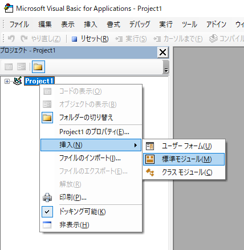Choose フォルダーの切り替え in the context menu

91,118
